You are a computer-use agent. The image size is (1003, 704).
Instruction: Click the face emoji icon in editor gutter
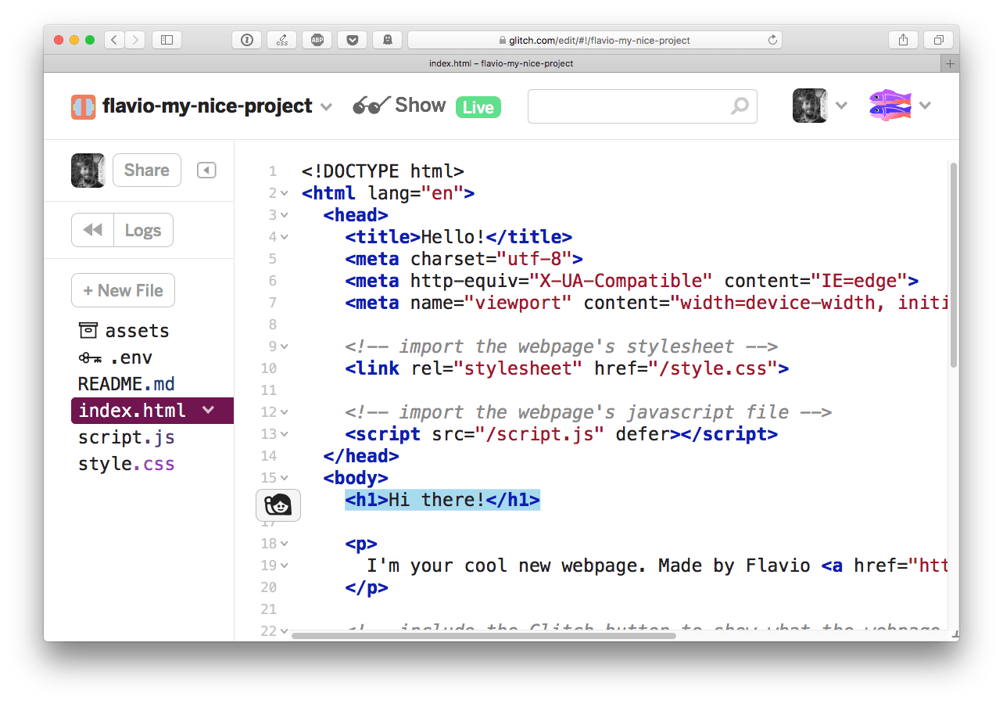pos(278,506)
